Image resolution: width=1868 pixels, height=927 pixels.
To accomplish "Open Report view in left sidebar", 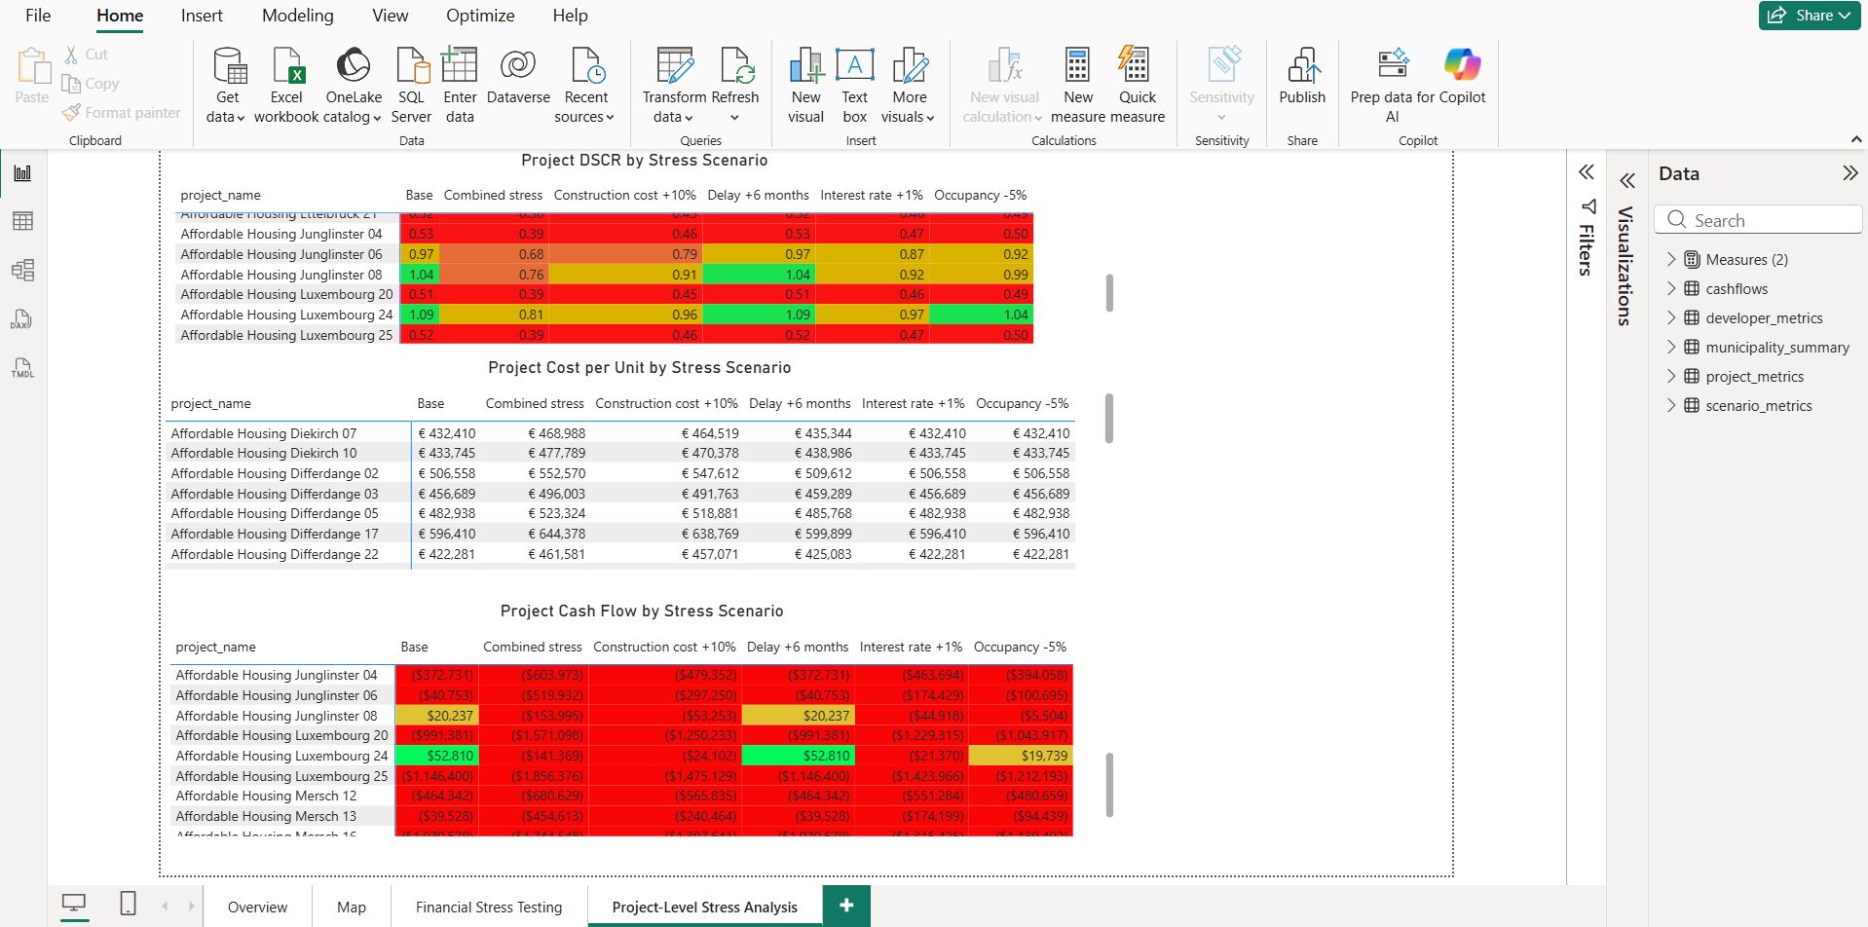I will (22, 173).
